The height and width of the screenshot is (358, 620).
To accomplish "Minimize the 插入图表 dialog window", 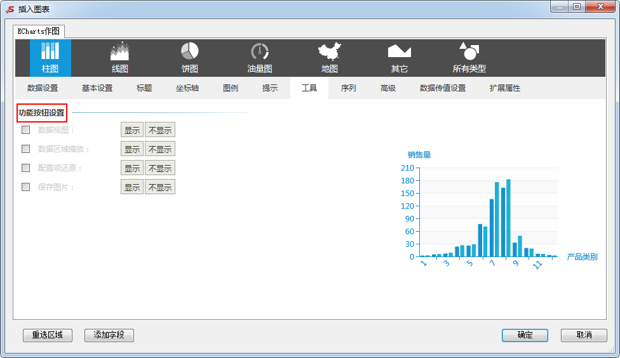I will tap(560, 7).
